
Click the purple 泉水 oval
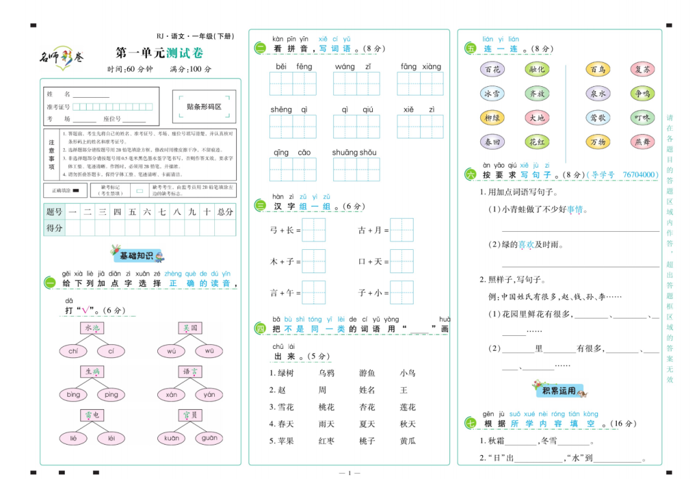click(x=597, y=93)
